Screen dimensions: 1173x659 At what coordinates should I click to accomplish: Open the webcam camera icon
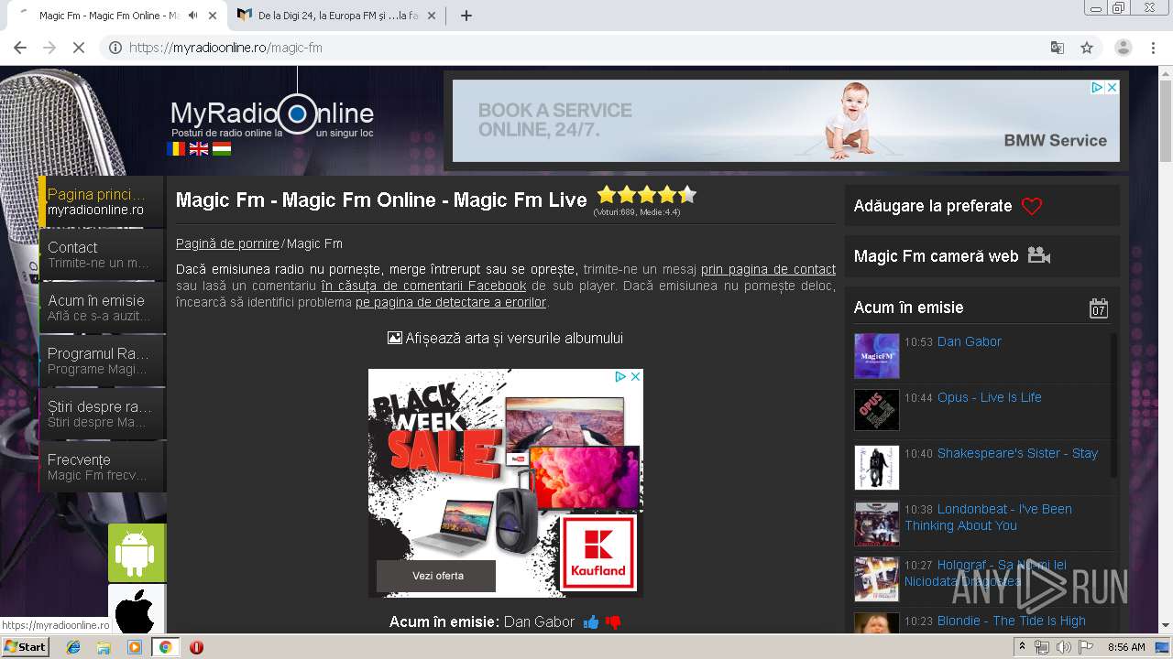coord(1038,255)
